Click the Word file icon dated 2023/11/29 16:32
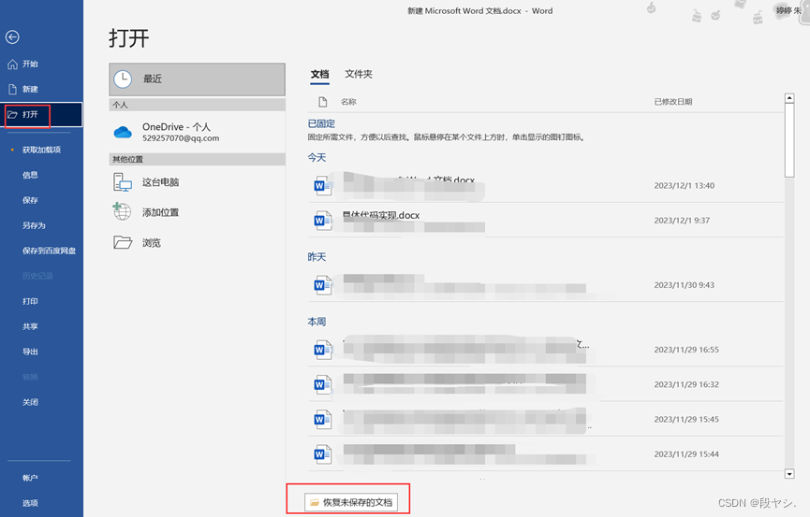The height and width of the screenshot is (517, 810). coord(323,384)
